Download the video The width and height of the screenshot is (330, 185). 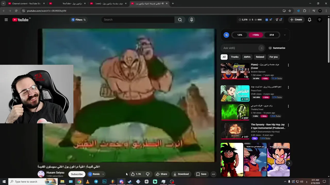click(x=181, y=174)
